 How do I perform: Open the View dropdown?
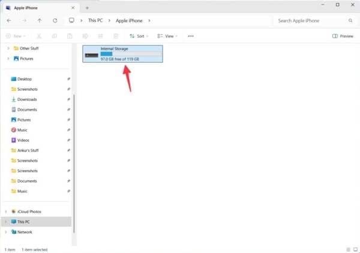[x=169, y=36]
